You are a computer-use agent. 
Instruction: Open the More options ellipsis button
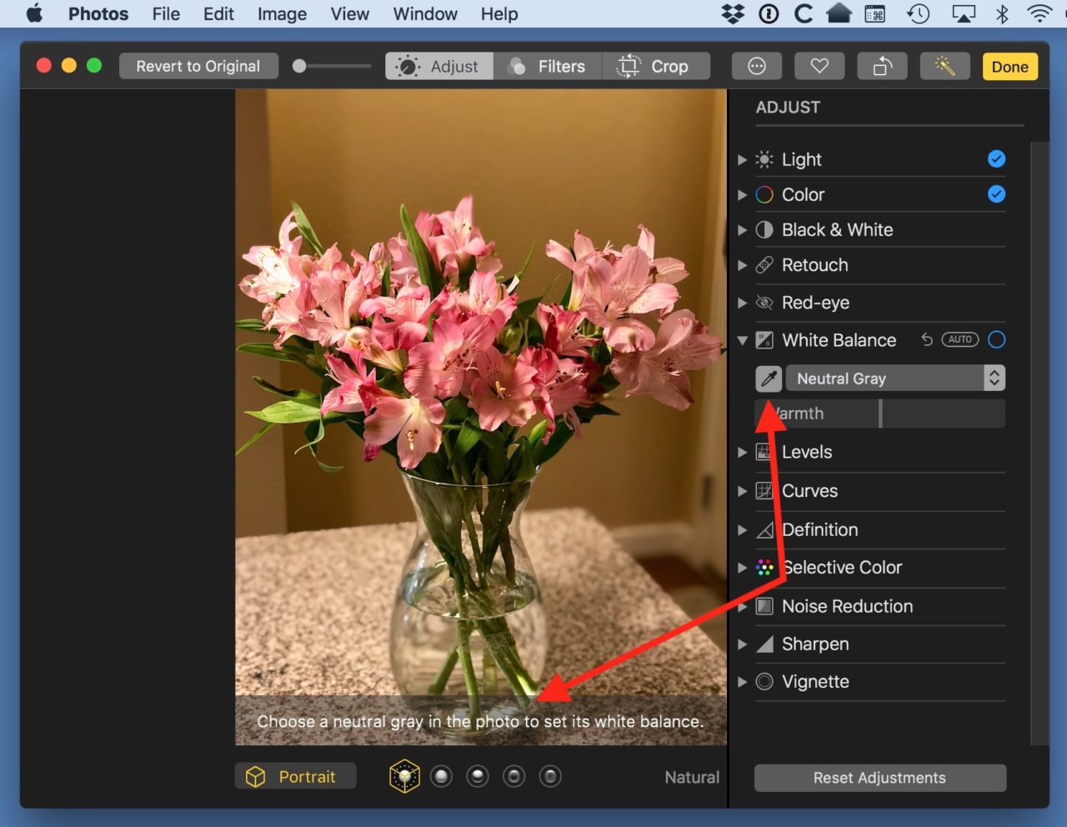point(757,66)
